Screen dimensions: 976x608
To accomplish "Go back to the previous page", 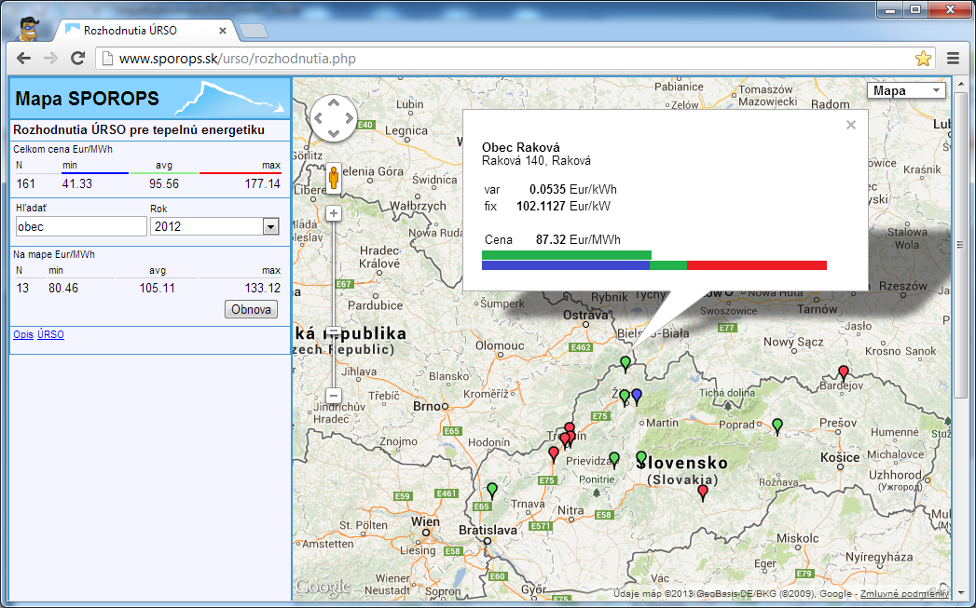I will (23, 59).
